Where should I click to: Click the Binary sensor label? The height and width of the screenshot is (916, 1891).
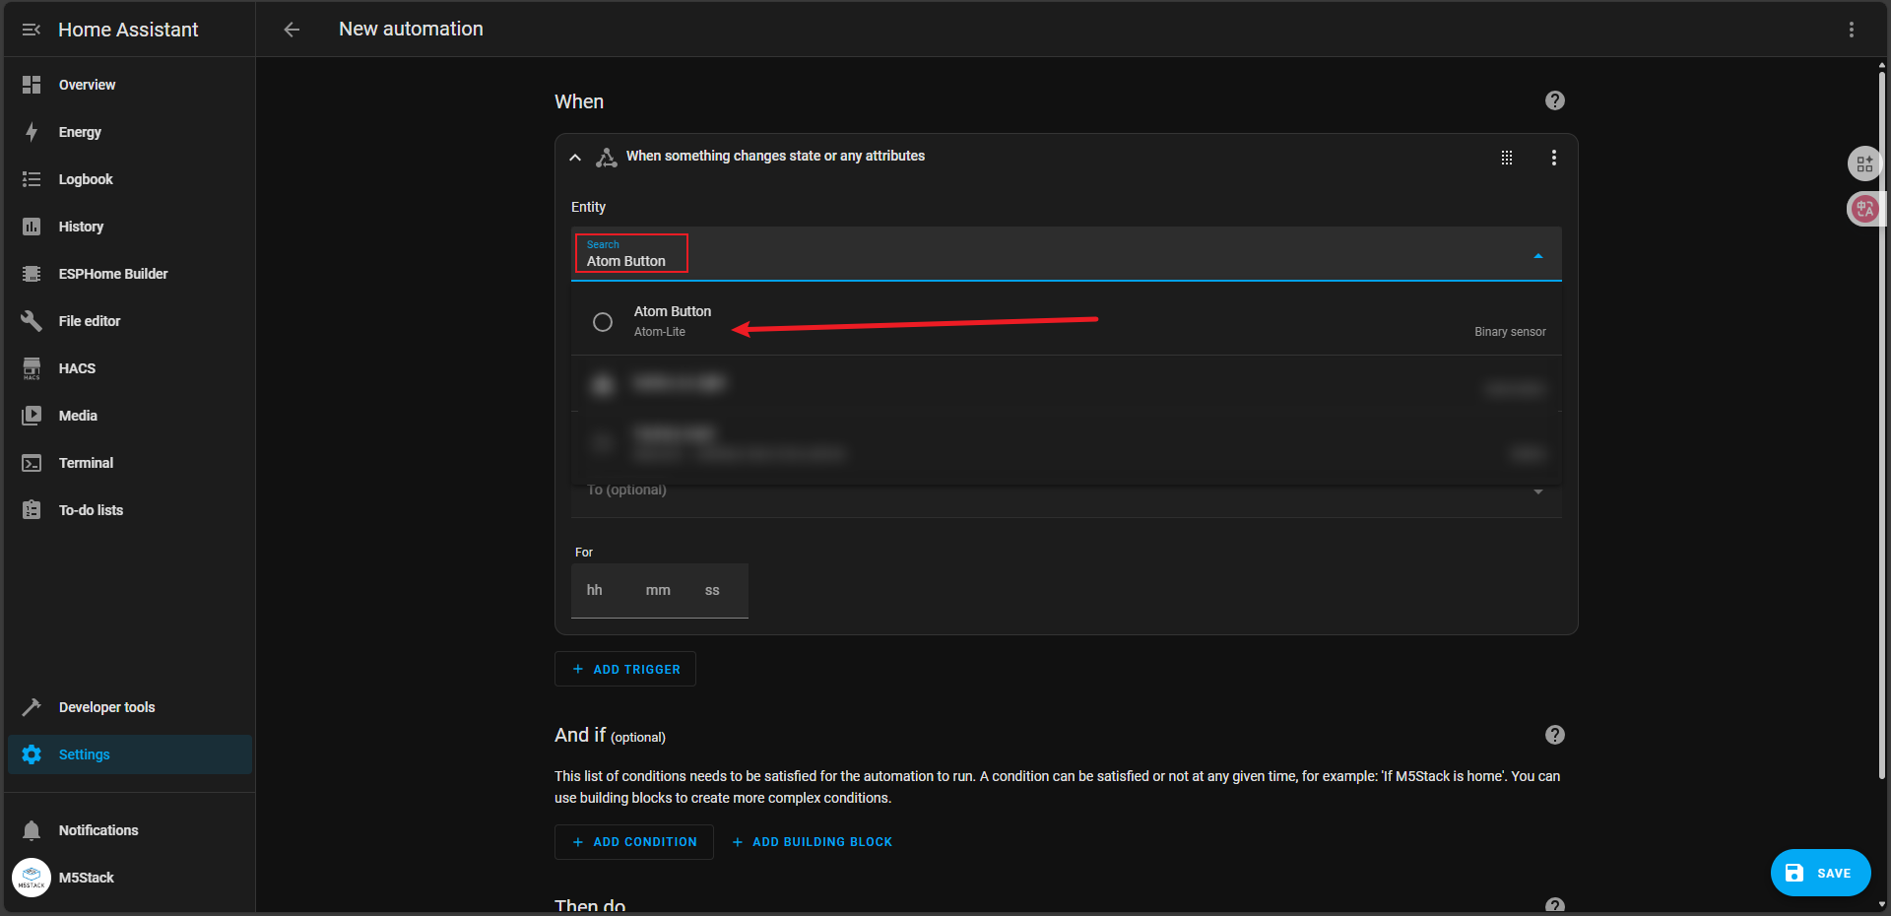[x=1510, y=332]
